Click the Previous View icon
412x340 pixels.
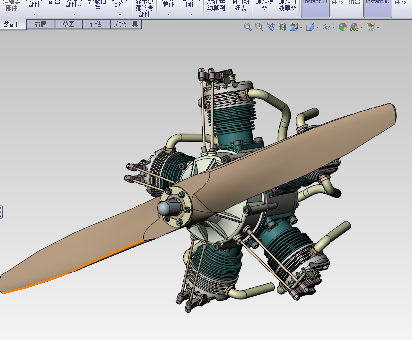point(271,27)
